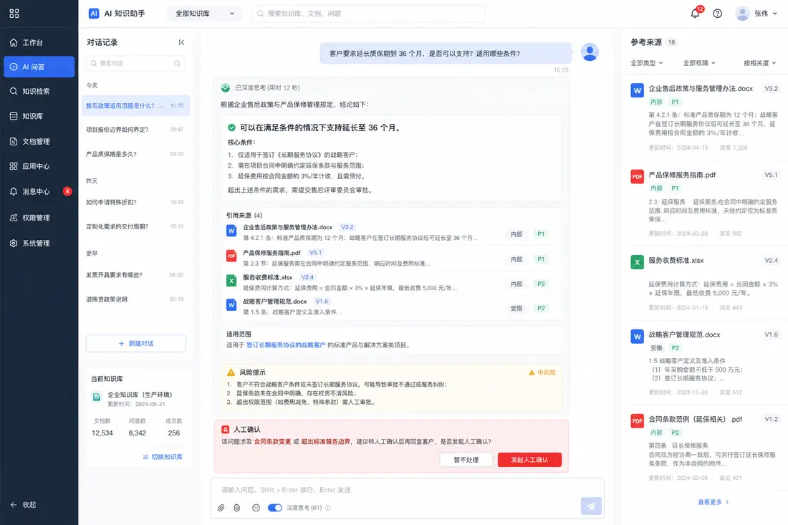Open 企业售后政策与服务管理办法.docx in 参考来源
The height and width of the screenshot is (525, 788).
pyautogui.click(x=701, y=89)
